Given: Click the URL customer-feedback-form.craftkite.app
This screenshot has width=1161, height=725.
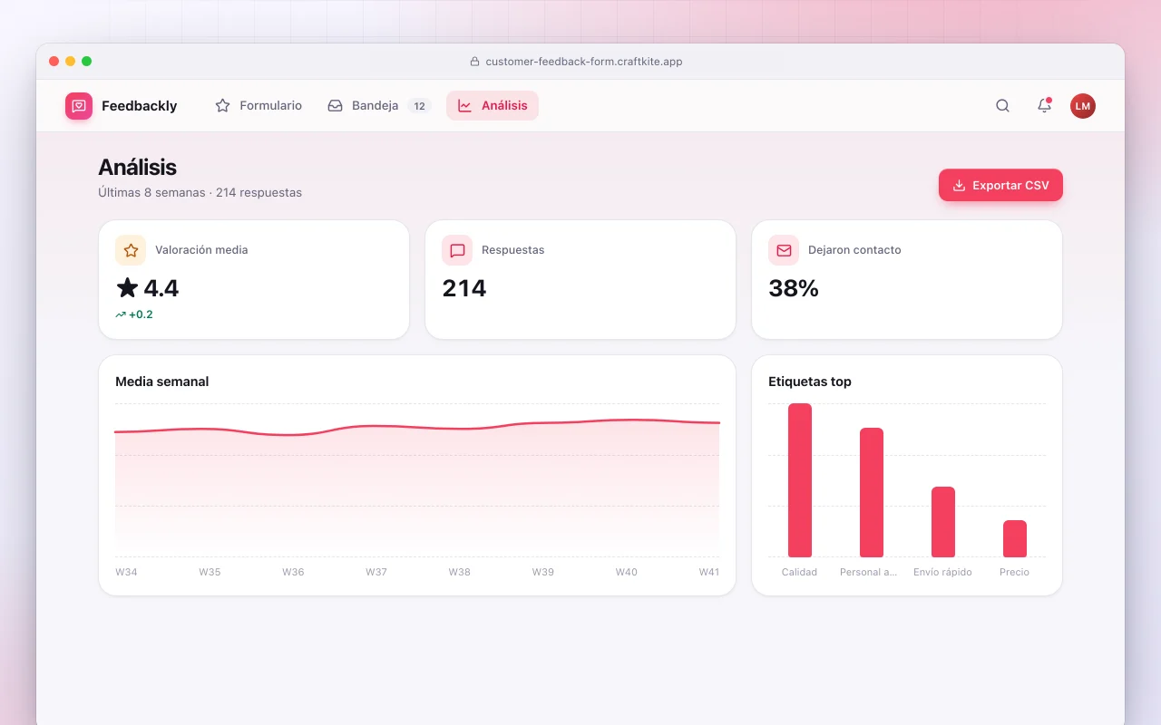Looking at the screenshot, I should (584, 62).
